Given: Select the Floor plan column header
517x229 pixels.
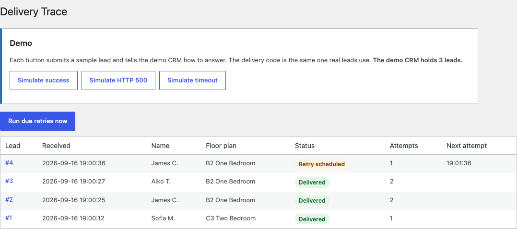Looking at the screenshot, I should 221,146.
